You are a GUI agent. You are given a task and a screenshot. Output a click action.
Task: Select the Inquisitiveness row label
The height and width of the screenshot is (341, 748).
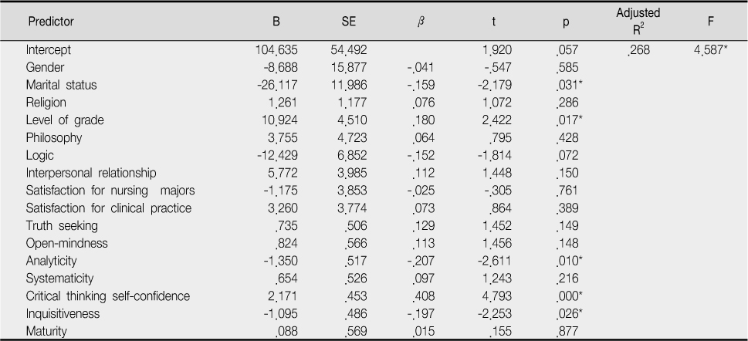pos(63,313)
